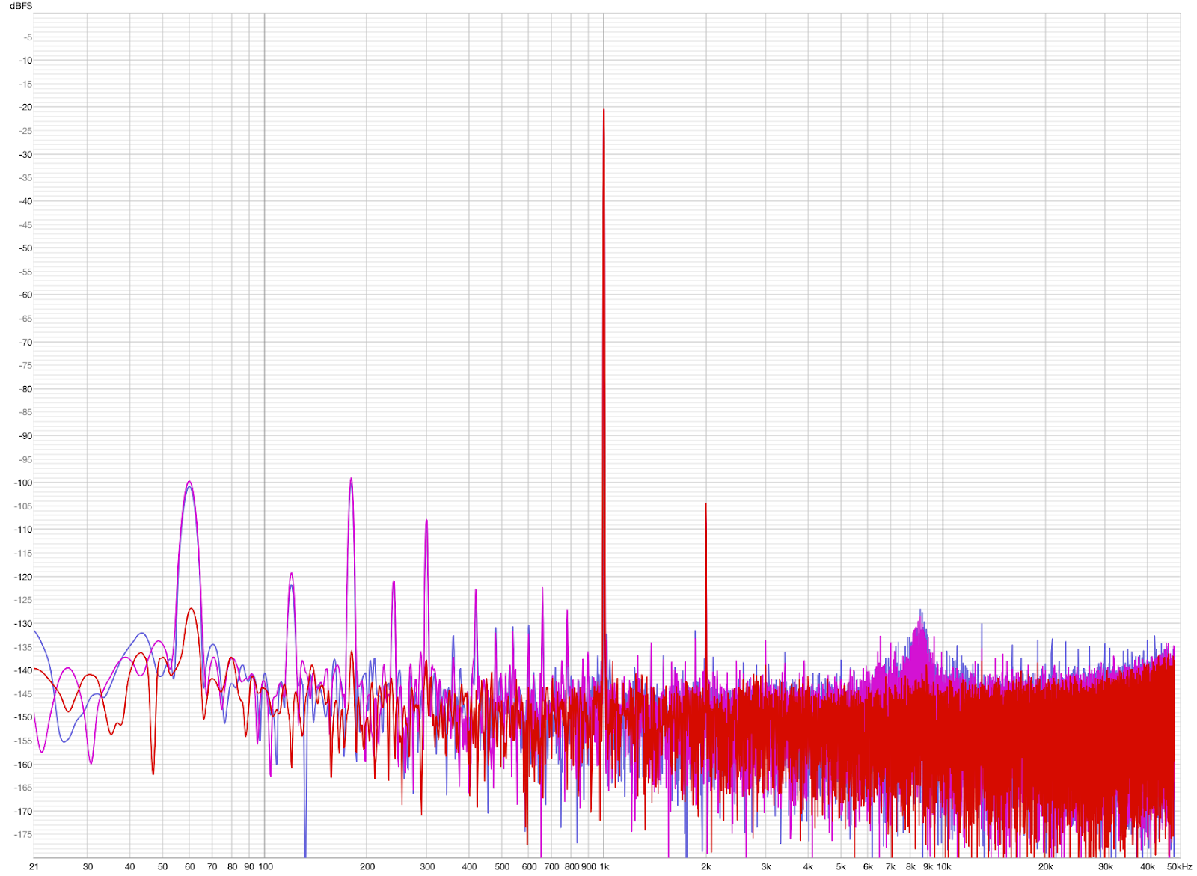
Task: Click the -5 y-axis label
Action: [x=28, y=37]
